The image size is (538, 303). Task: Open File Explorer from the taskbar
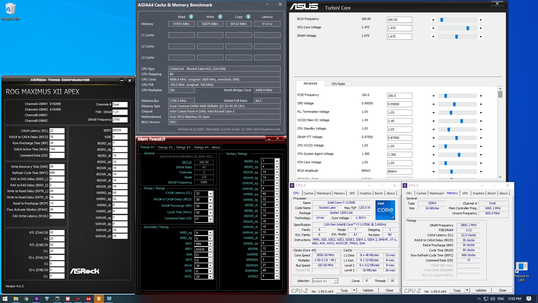pos(16,299)
